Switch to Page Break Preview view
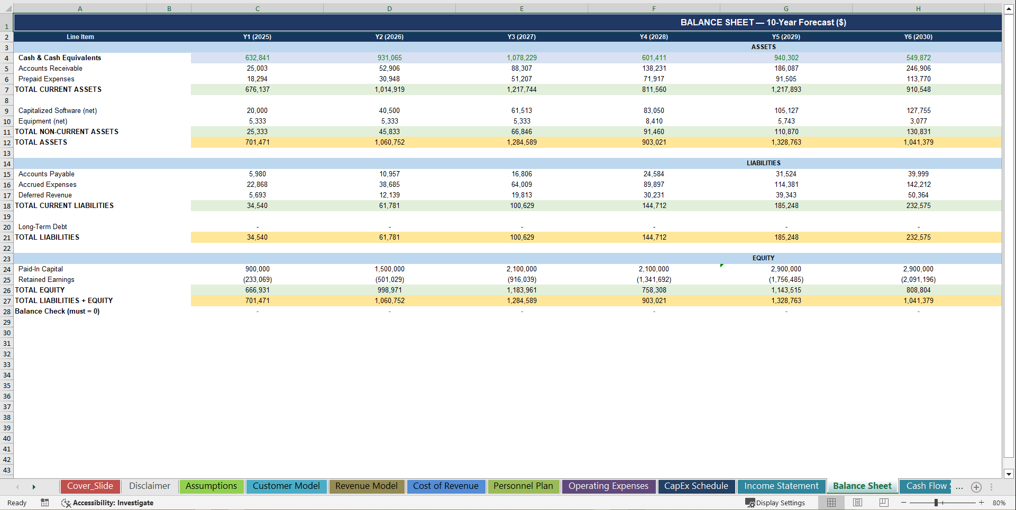The image size is (1016, 510). [884, 503]
